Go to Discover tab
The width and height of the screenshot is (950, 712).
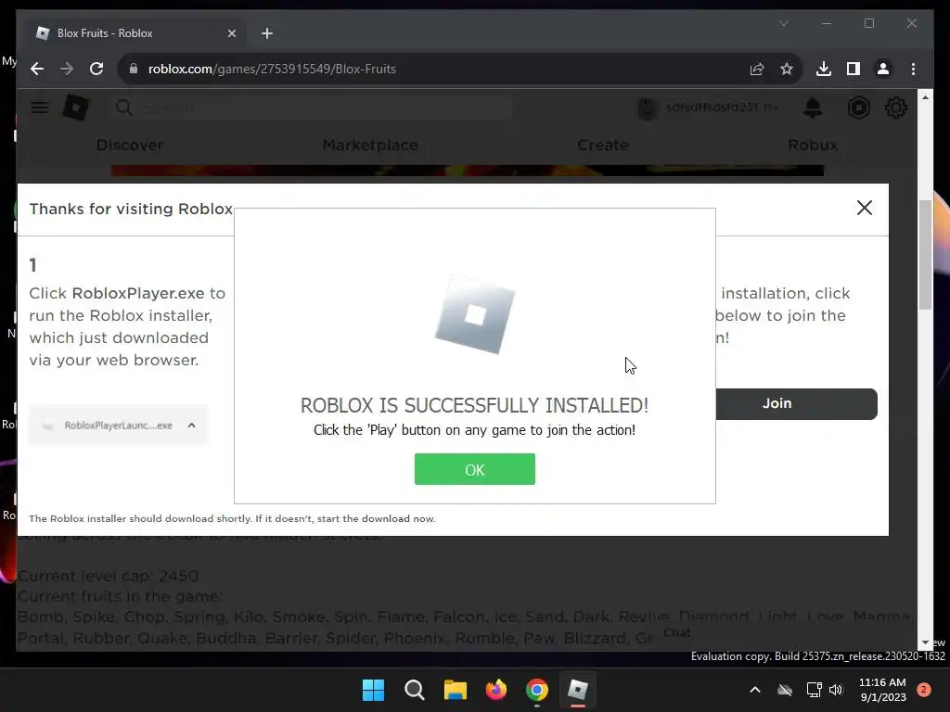coord(130,146)
